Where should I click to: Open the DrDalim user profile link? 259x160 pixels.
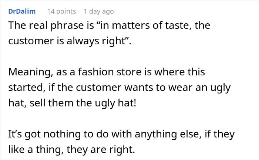click(x=22, y=11)
